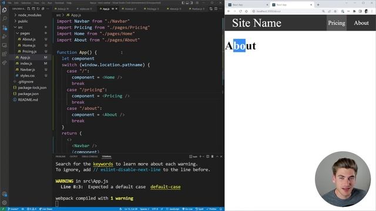The image size is (376, 211).
Task: Open Source Control view in activity bar
Action: (x=4, y=28)
